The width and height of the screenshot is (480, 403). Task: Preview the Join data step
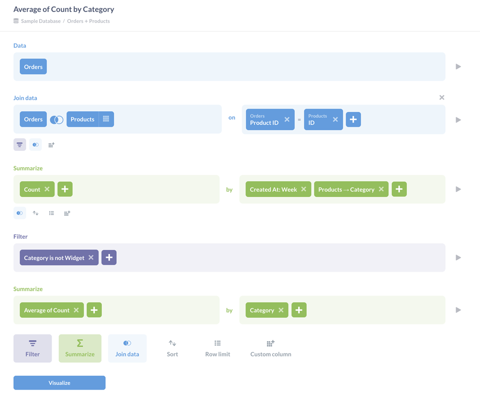click(x=458, y=120)
